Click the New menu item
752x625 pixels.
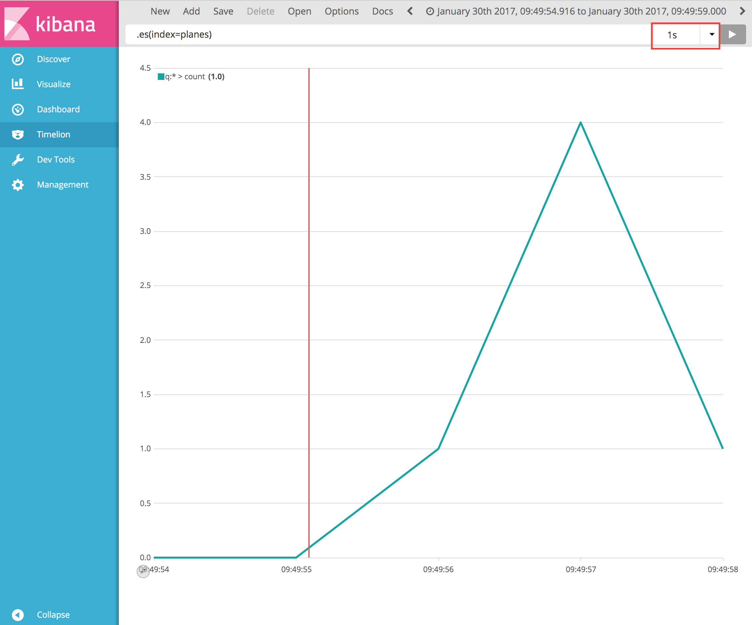tap(160, 11)
